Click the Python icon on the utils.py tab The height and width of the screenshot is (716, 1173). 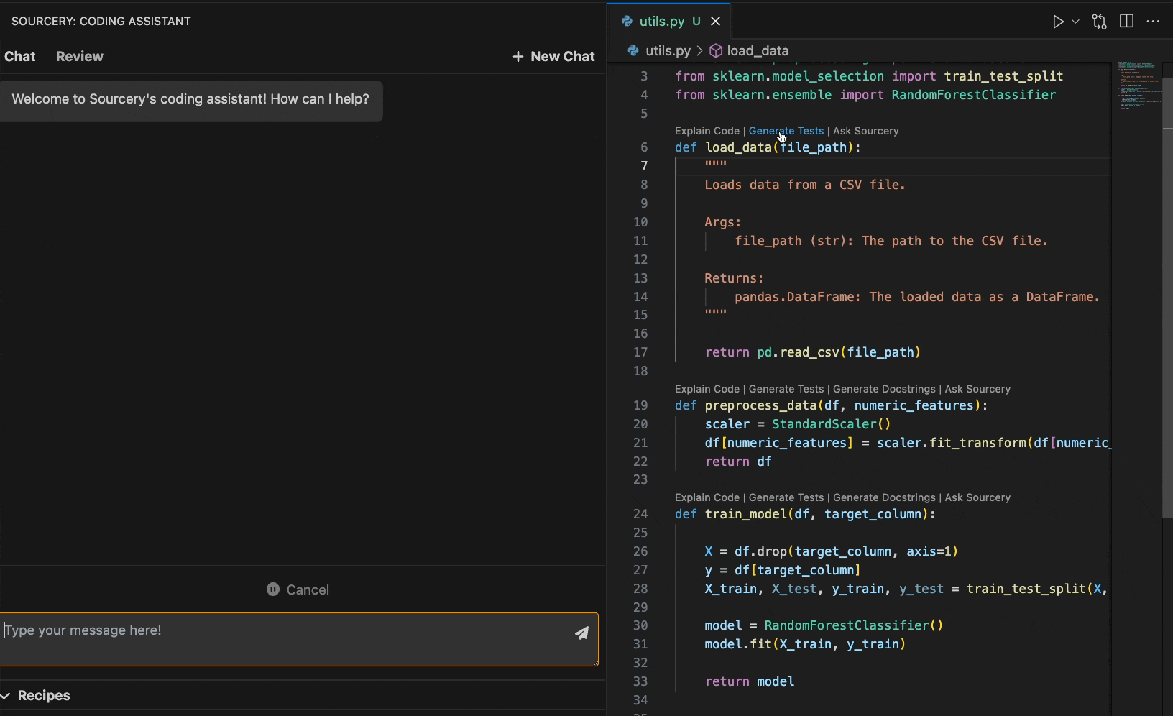(627, 21)
